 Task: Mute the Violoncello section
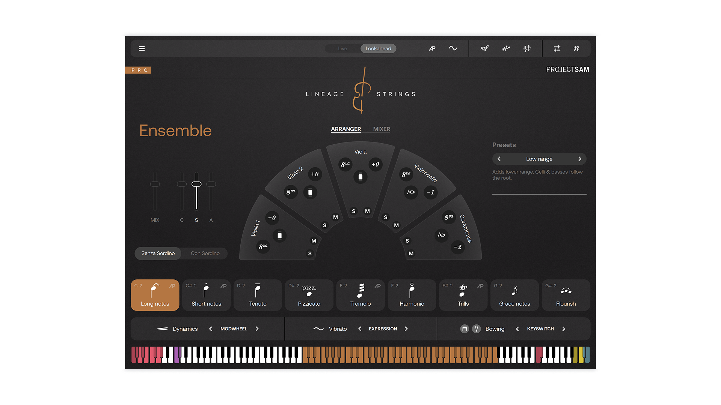[396, 225]
